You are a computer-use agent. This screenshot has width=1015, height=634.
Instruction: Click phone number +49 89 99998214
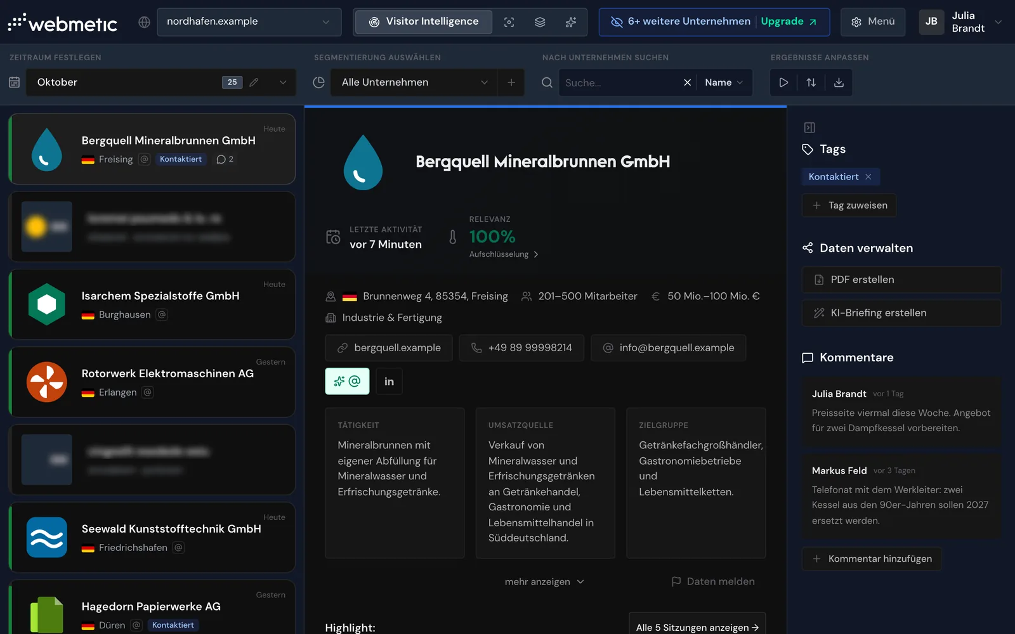tap(521, 347)
